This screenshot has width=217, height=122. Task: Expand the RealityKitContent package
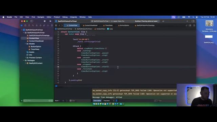coord(25,63)
